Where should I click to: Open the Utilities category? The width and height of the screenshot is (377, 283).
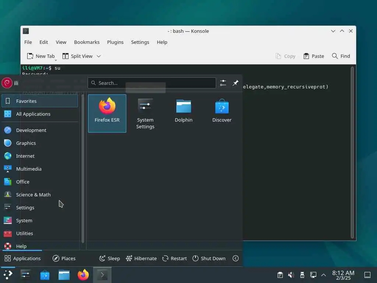click(40, 233)
